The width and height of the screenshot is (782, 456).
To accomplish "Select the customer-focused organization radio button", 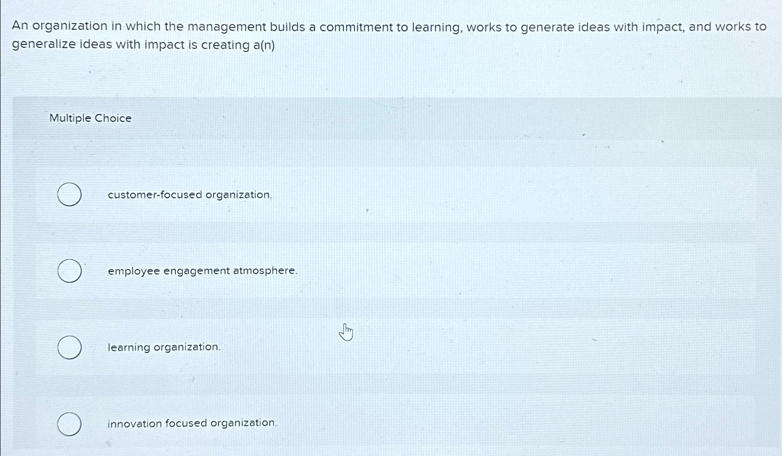I will coord(69,195).
